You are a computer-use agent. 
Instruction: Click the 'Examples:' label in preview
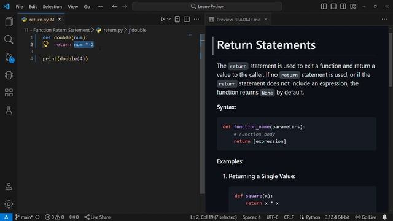[x=230, y=161]
